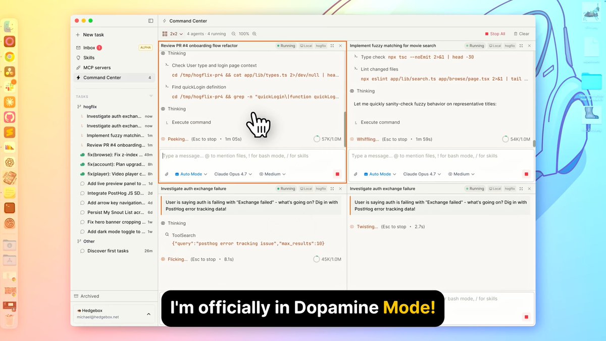606x341 pixels.
Task: Stop the Review PR #4 agent red button
Action: 337,174
